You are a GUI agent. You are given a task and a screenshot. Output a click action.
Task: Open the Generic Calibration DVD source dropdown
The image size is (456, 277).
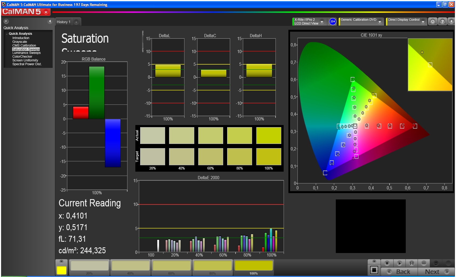click(380, 22)
